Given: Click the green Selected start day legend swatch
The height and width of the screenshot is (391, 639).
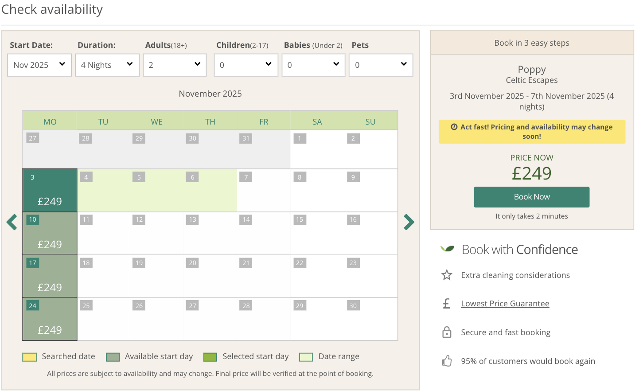Looking at the screenshot, I should pos(210,357).
